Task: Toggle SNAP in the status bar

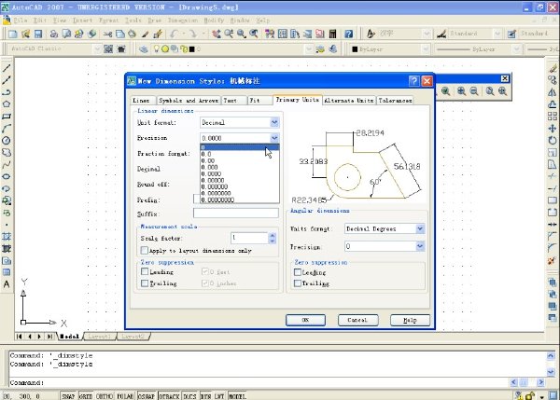Action: coord(68,396)
